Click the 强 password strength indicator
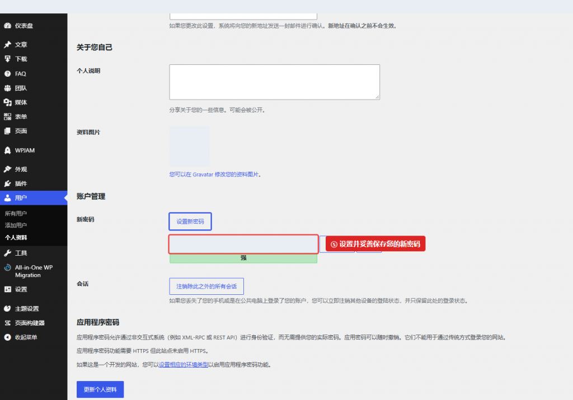573x400 pixels. click(x=243, y=258)
